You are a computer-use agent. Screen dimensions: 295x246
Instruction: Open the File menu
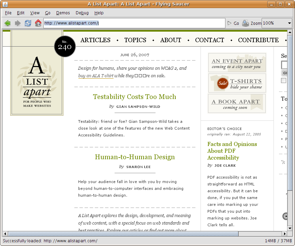(x=8, y=13)
